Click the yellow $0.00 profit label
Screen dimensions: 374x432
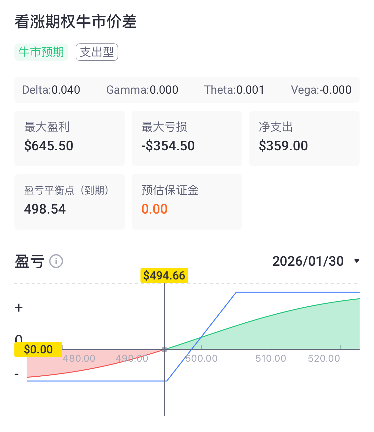point(38,350)
